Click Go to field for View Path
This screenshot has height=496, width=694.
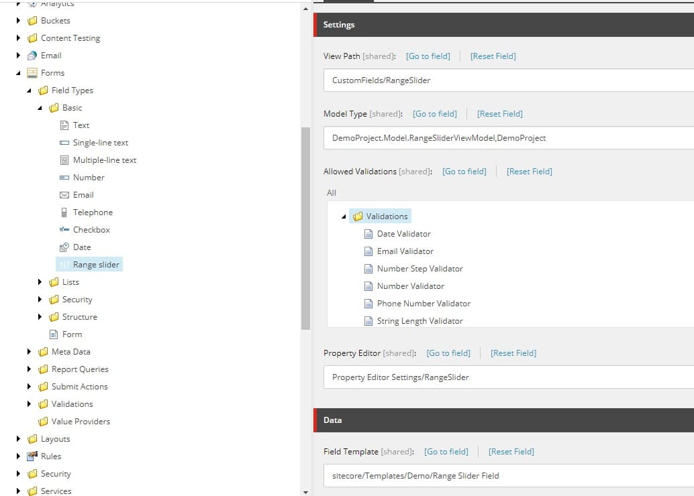428,56
